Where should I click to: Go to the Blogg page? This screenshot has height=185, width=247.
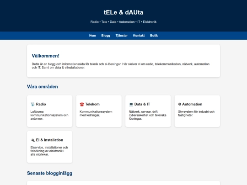[106, 36]
